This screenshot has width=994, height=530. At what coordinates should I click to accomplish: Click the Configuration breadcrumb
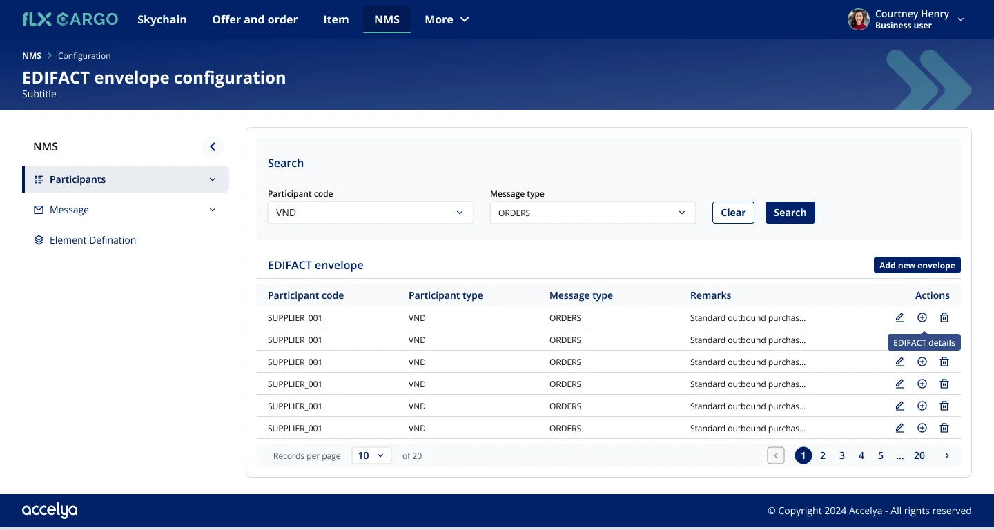84,56
